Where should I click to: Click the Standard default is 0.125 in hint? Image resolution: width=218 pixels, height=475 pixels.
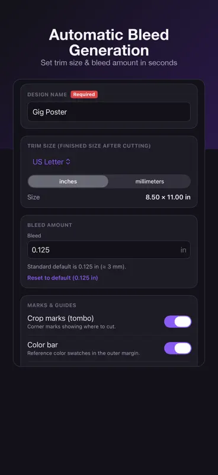click(76, 267)
